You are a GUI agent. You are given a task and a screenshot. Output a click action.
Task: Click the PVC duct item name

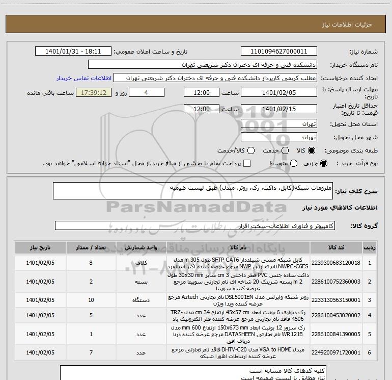click(238, 282)
